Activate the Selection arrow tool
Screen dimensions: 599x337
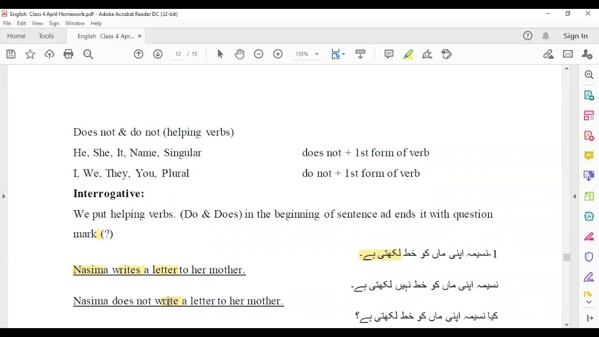(x=220, y=54)
